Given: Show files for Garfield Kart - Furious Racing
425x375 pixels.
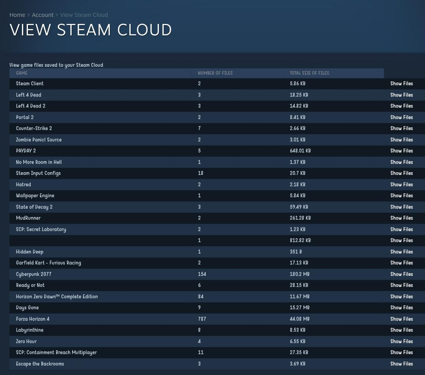Looking at the screenshot, I should [x=401, y=263].
